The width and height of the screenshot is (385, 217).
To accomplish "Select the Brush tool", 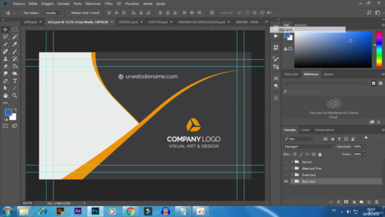I will 14,52.
